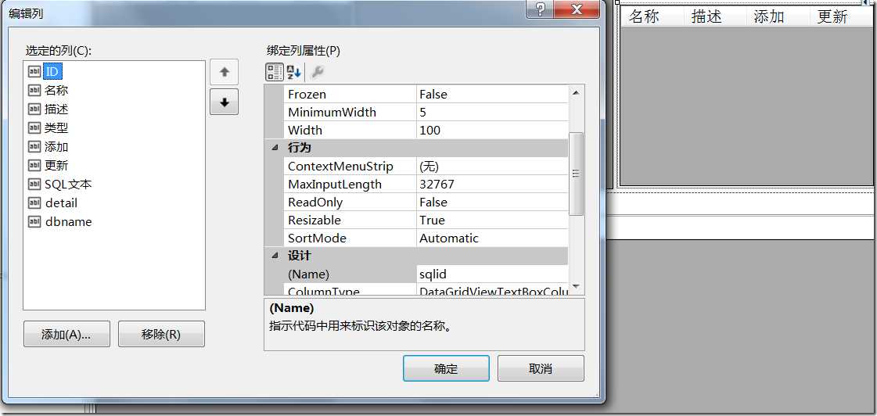Change the SortMode value Automatic

pyautogui.click(x=492, y=238)
